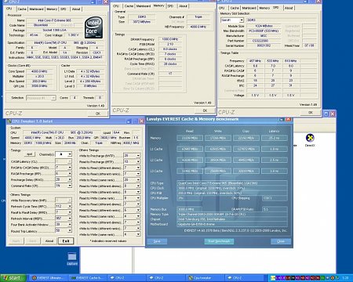353x282 pixels.
Task: Open Precharge Delay (tRAS) dropdown
Action: tap(69, 179)
